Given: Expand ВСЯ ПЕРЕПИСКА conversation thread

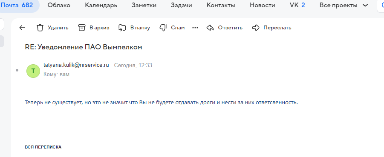Looking at the screenshot, I should (x=43, y=147).
